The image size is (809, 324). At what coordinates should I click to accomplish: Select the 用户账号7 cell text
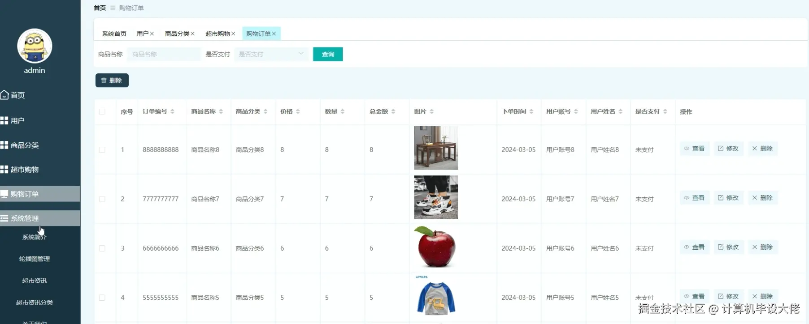(560, 199)
